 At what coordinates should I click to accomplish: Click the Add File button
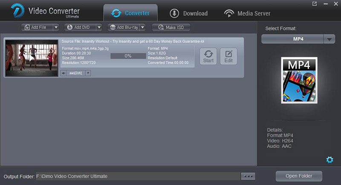(x=37, y=27)
